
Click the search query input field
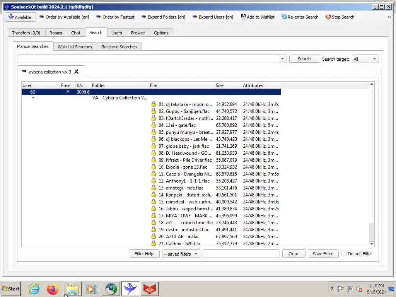click(x=148, y=59)
